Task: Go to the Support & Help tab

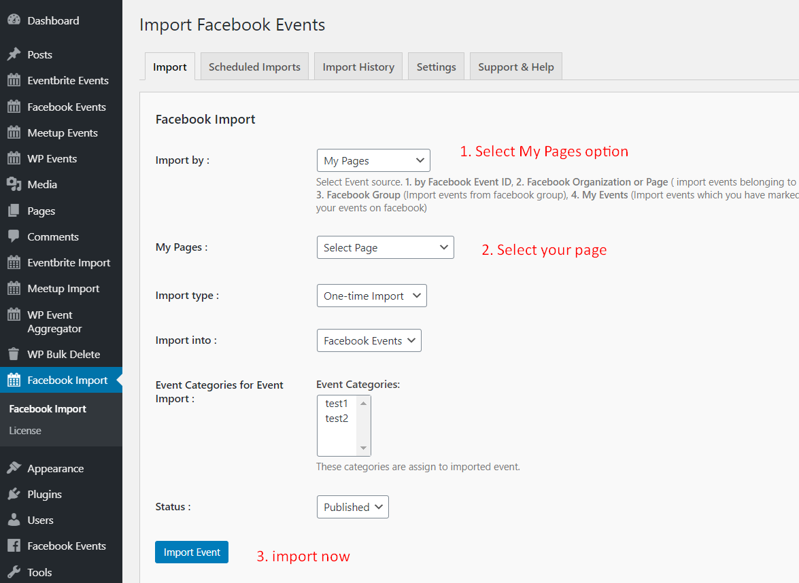Action: pyautogui.click(x=515, y=67)
